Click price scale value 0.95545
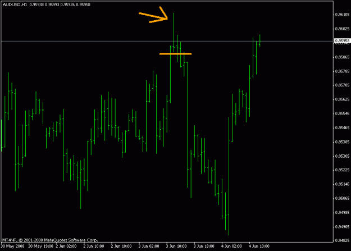Viewport: 351px width, 251px height. tap(342, 114)
